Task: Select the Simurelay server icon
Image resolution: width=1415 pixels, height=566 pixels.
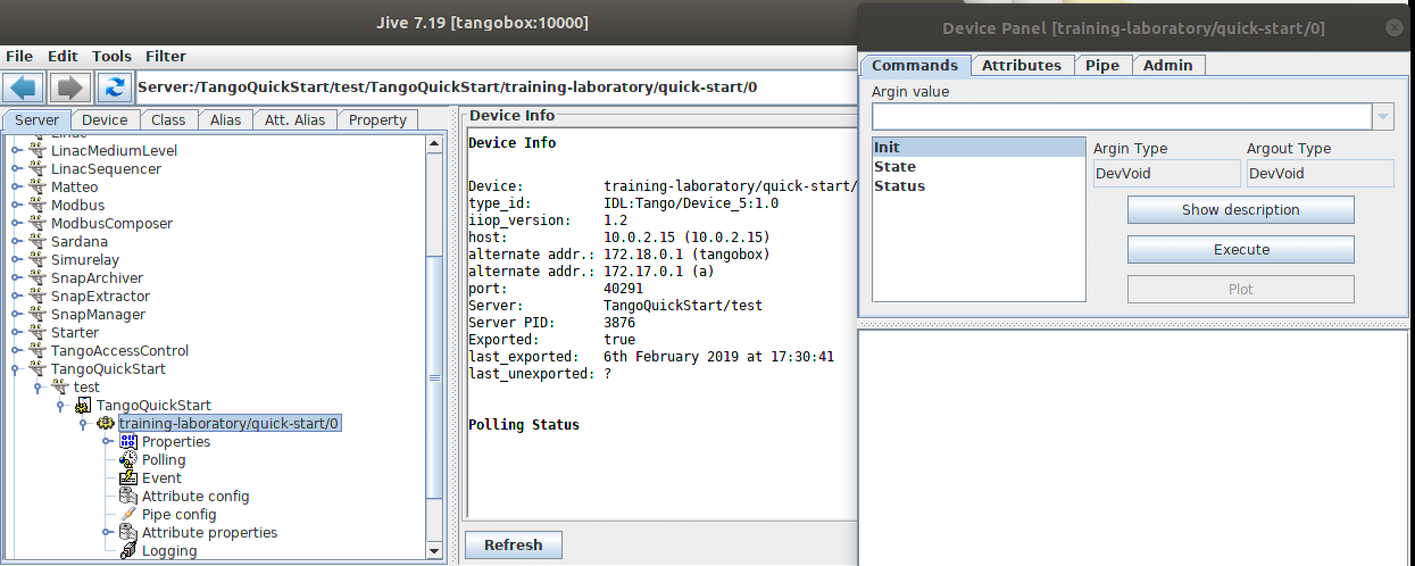Action: pos(38,260)
